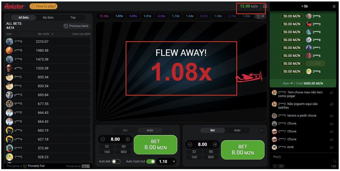This screenshot has height=171, width=340.
Task: Choose the 800 quick amount in left panel
Action: tap(124, 152)
